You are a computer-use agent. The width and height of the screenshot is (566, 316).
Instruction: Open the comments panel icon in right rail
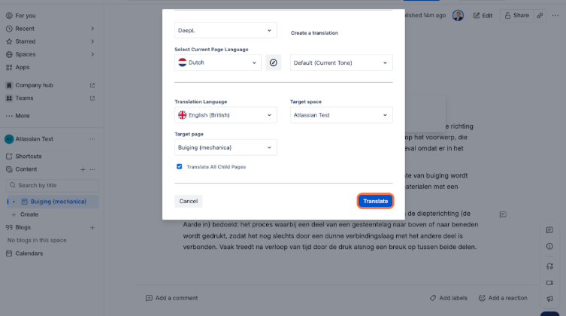coord(549,230)
